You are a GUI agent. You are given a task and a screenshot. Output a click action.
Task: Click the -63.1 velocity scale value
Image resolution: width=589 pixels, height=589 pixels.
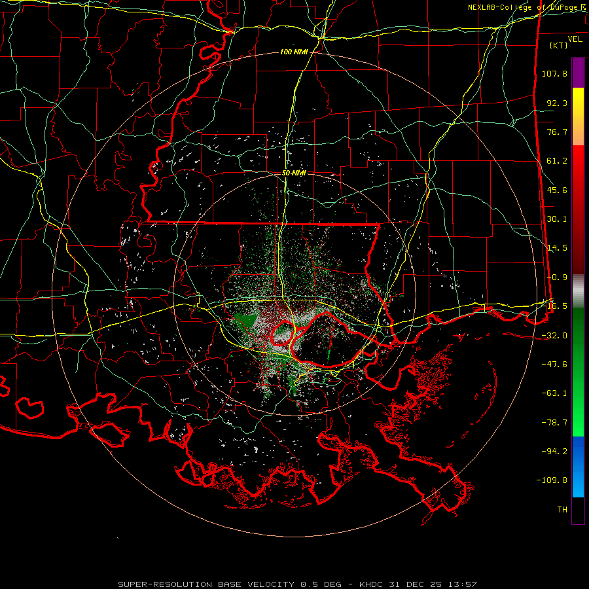click(554, 393)
